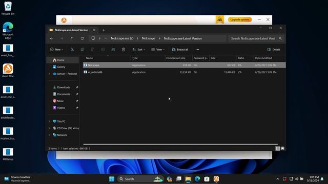Viewport: 328px width, 184px height.
Task: Click the search magnifier icon in Explorer
Action: (x=280, y=38)
